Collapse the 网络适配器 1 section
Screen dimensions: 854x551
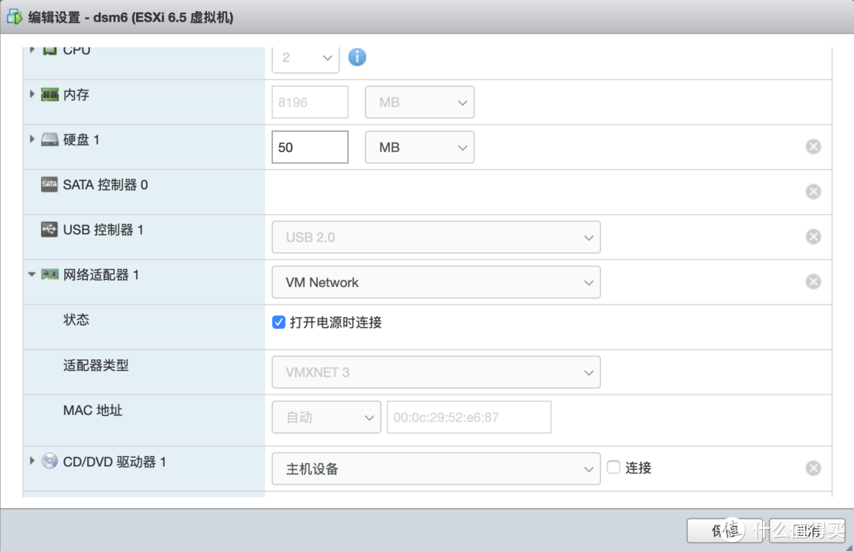point(32,274)
